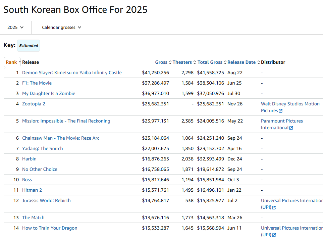Viewport: 323px width, 240px height.
Task: Select the release date Mar 26
Action: [x=235, y=218]
